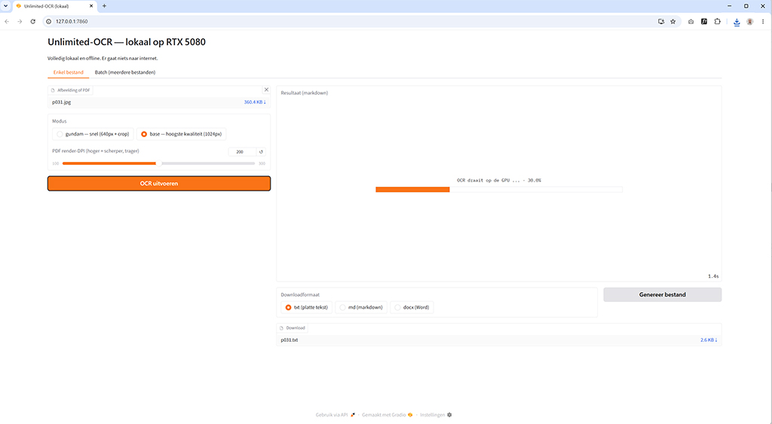
Task: Open the Extensions puzzle icon
Action: point(718,22)
